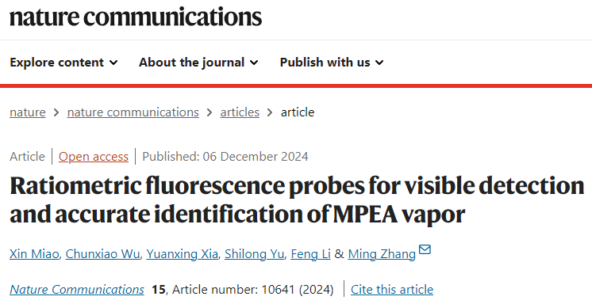
Task: Click the nature communications logo
Action: [136, 17]
